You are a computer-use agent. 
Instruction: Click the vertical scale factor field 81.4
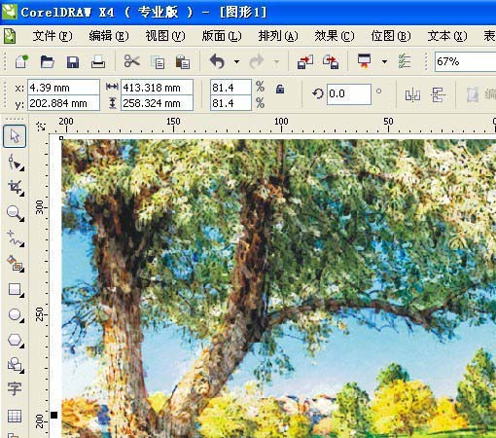pos(230,103)
